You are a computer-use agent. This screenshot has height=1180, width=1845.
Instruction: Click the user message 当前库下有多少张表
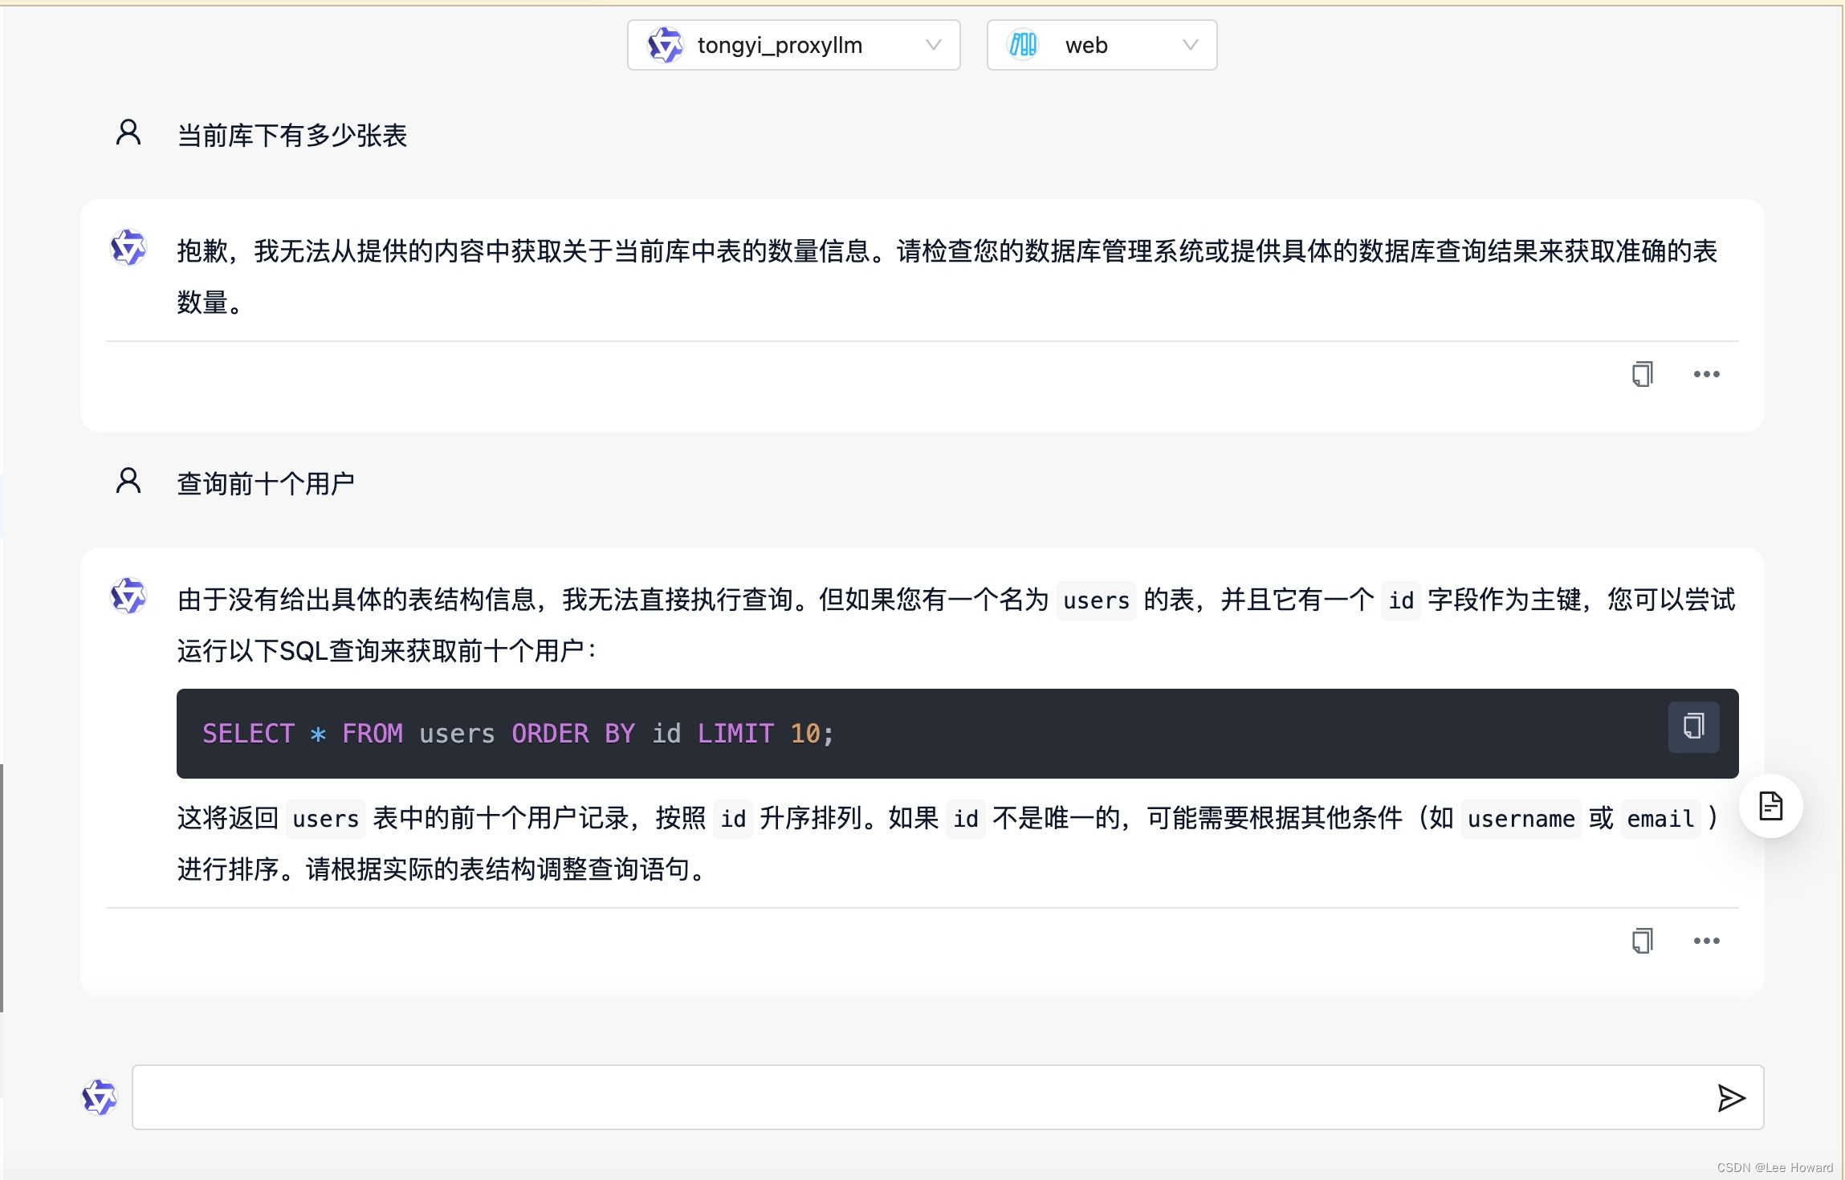coord(292,135)
